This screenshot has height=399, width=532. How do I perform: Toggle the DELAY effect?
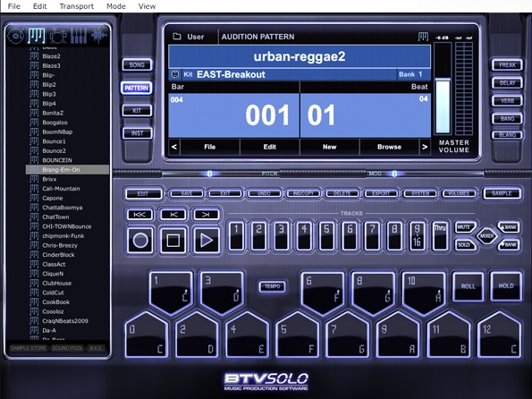pyautogui.click(x=507, y=83)
